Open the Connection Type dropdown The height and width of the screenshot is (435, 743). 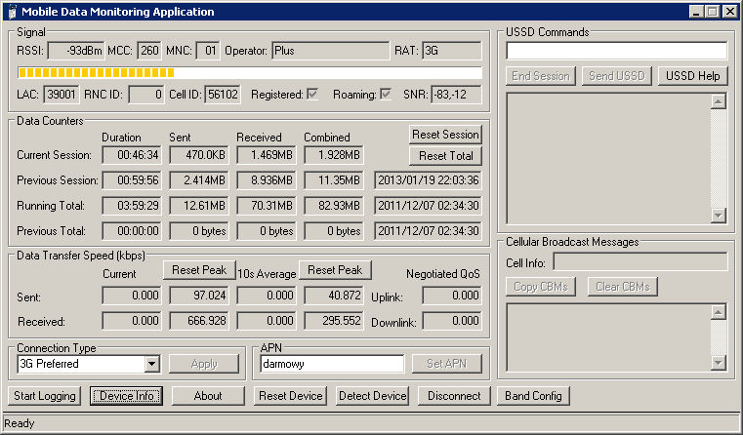pyautogui.click(x=151, y=364)
